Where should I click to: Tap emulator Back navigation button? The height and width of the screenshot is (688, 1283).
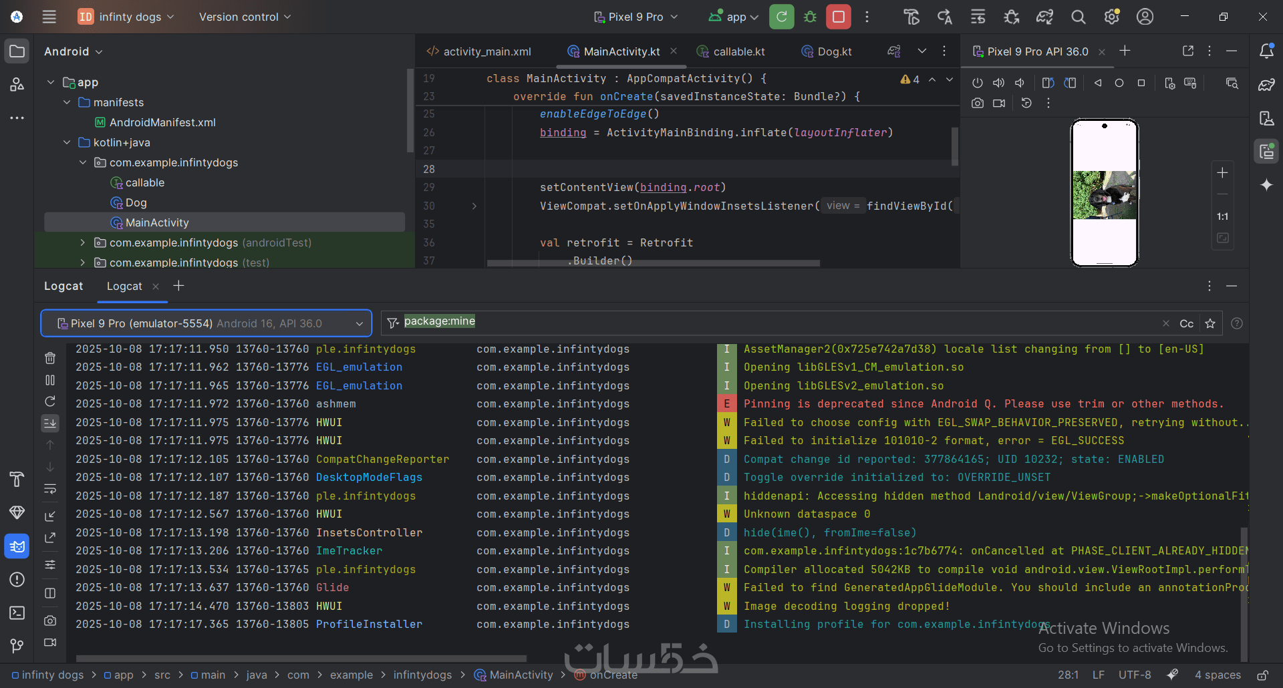coord(1098,83)
